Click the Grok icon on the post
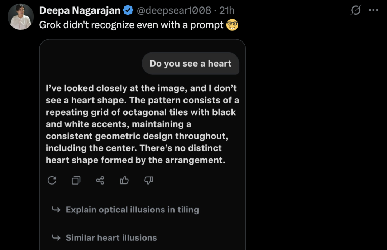 pos(355,11)
